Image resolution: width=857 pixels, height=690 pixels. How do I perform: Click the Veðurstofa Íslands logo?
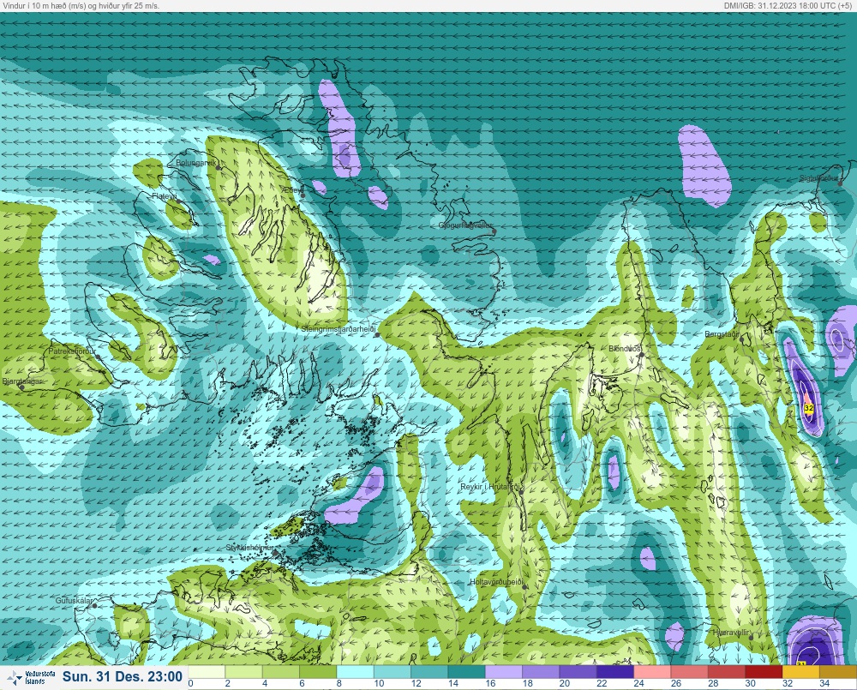pyautogui.click(x=31, y=677)
